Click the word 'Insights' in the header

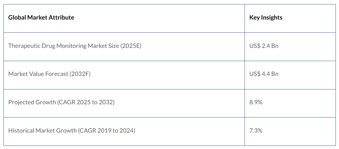tap(272, 18)
